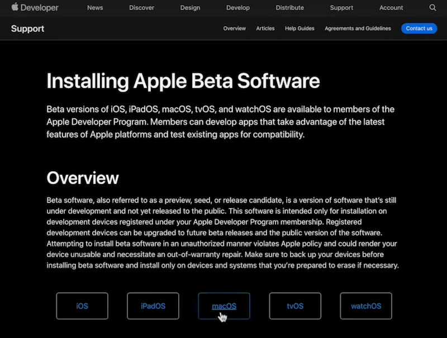Click the macOS platform button
The width and height of the screenshot is (447, 338).
pyautogui.click(x=224, y=306)
